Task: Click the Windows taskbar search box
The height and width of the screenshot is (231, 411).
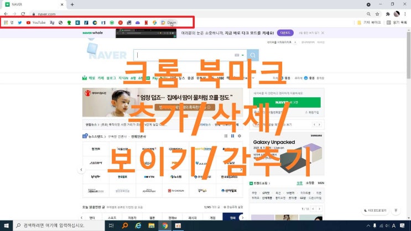Action: (x=59, y=225)
